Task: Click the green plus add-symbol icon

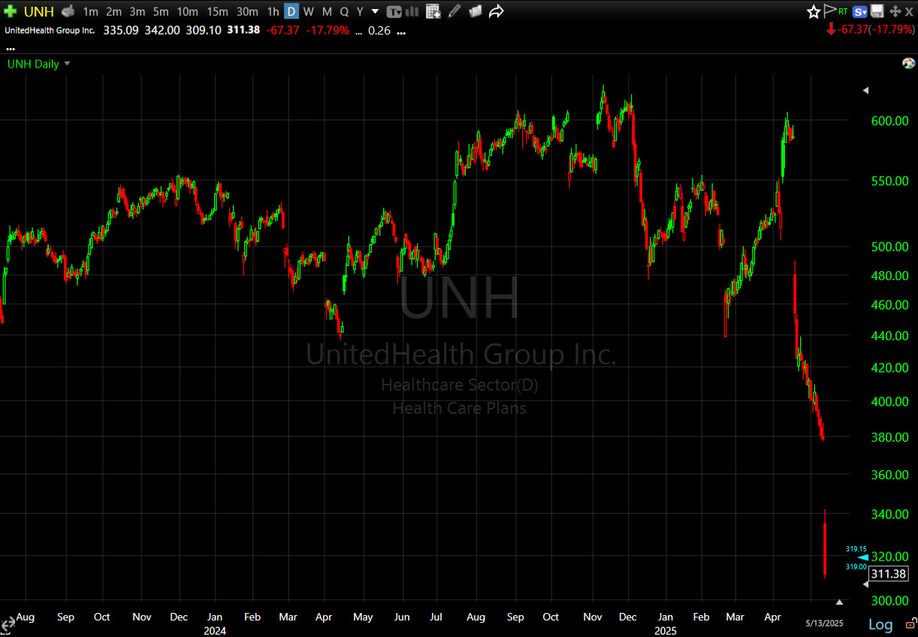Action: [10, 11]
